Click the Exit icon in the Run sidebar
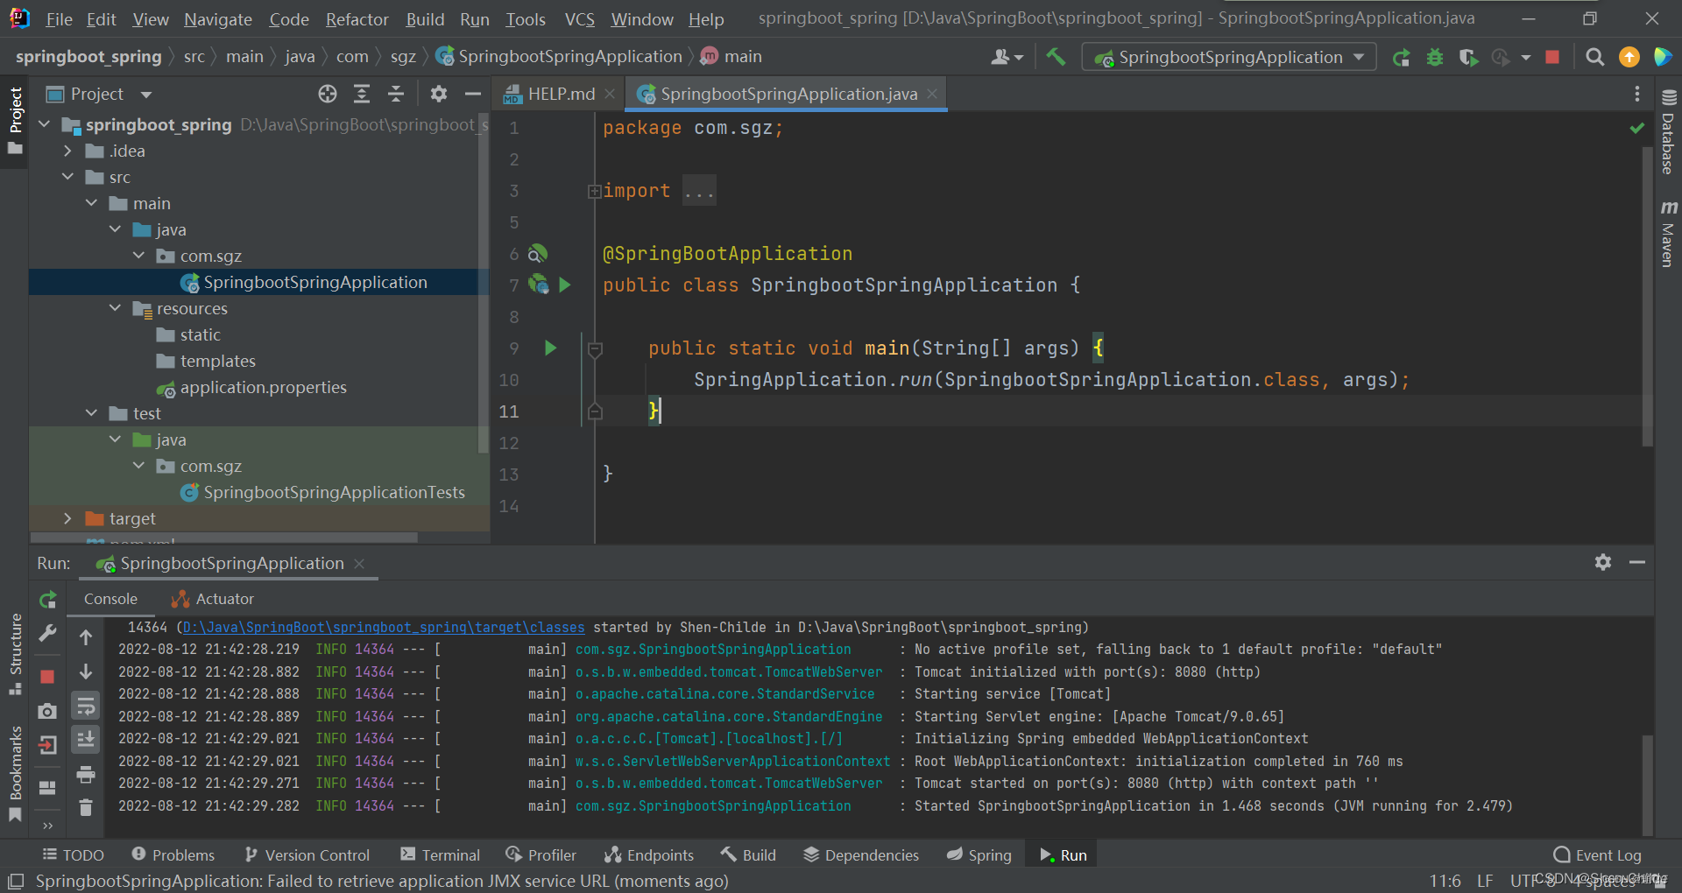1682x893 pixels. click(x=47, y=745)
